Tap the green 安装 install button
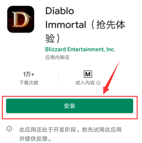The height and width of the screenshot is (143, 142). 69,106
